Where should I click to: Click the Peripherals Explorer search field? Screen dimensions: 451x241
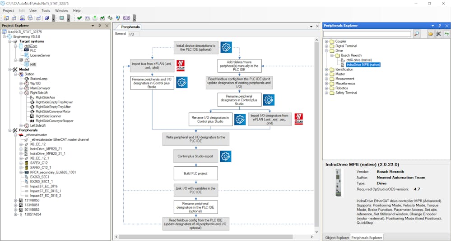[367, 34]
